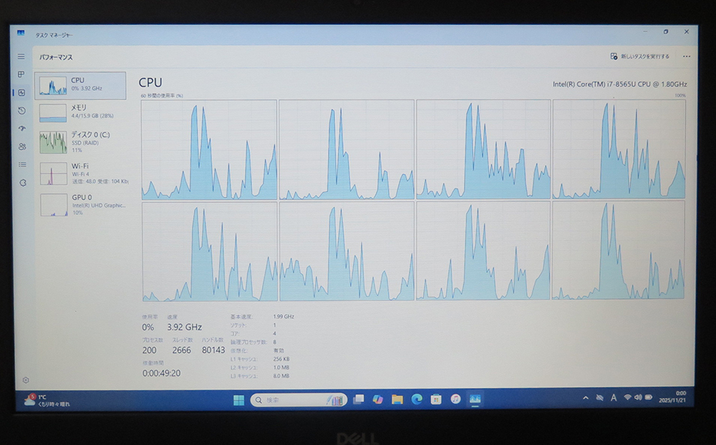
Task: Click the GPU 0 mini graph thumbnail
Action: [54, 205]
